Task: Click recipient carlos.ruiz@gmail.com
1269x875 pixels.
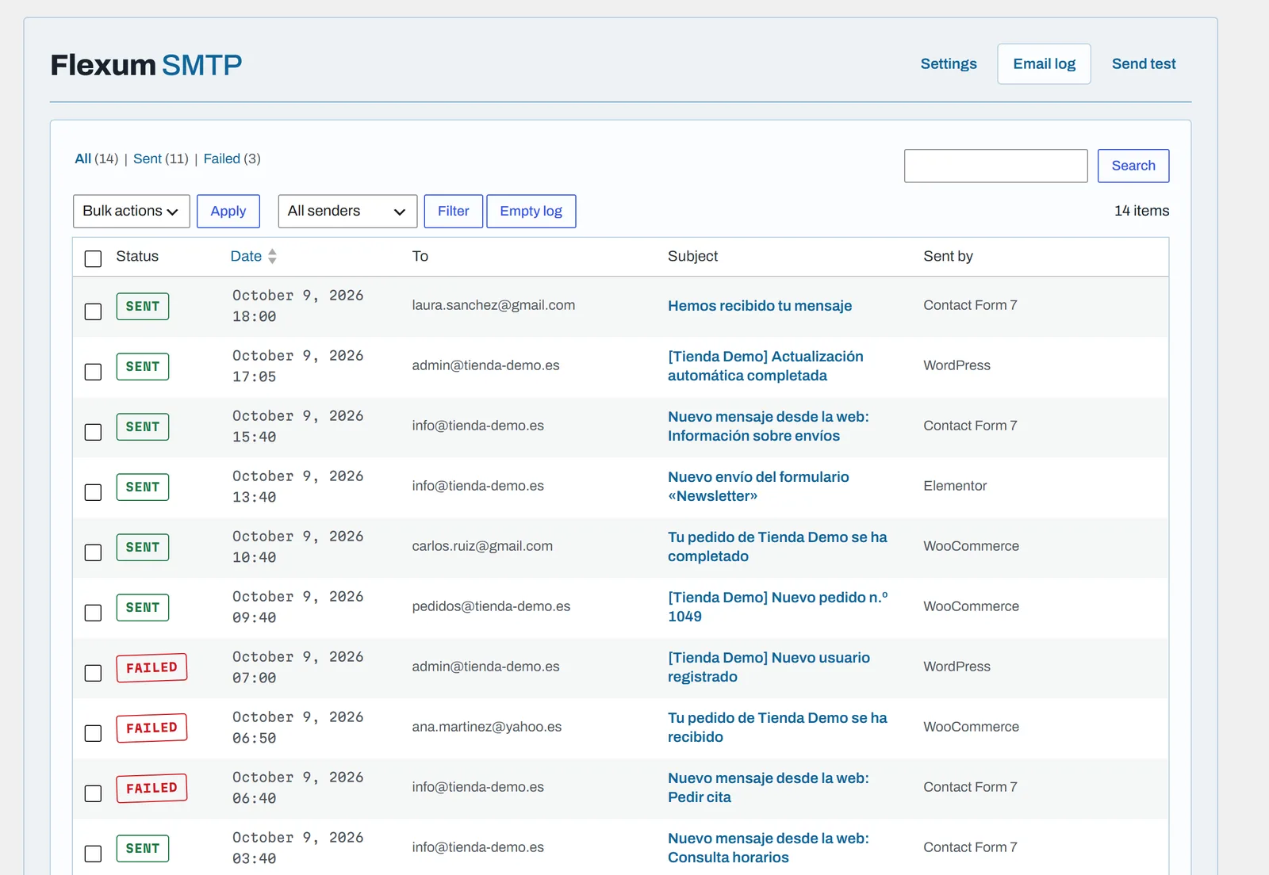Action: (x=482, y=546)
